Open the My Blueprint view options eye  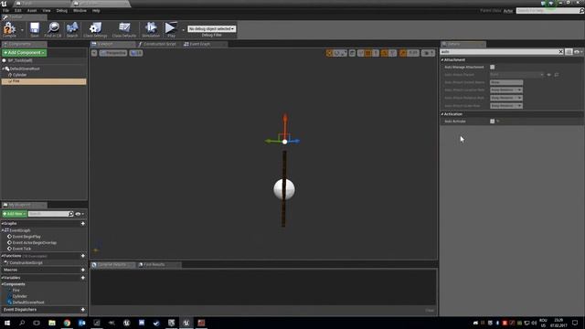pos(80,214)
